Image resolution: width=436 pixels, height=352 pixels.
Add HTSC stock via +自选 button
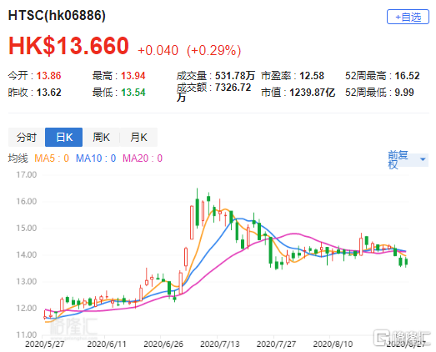click(x=408, y=17)
